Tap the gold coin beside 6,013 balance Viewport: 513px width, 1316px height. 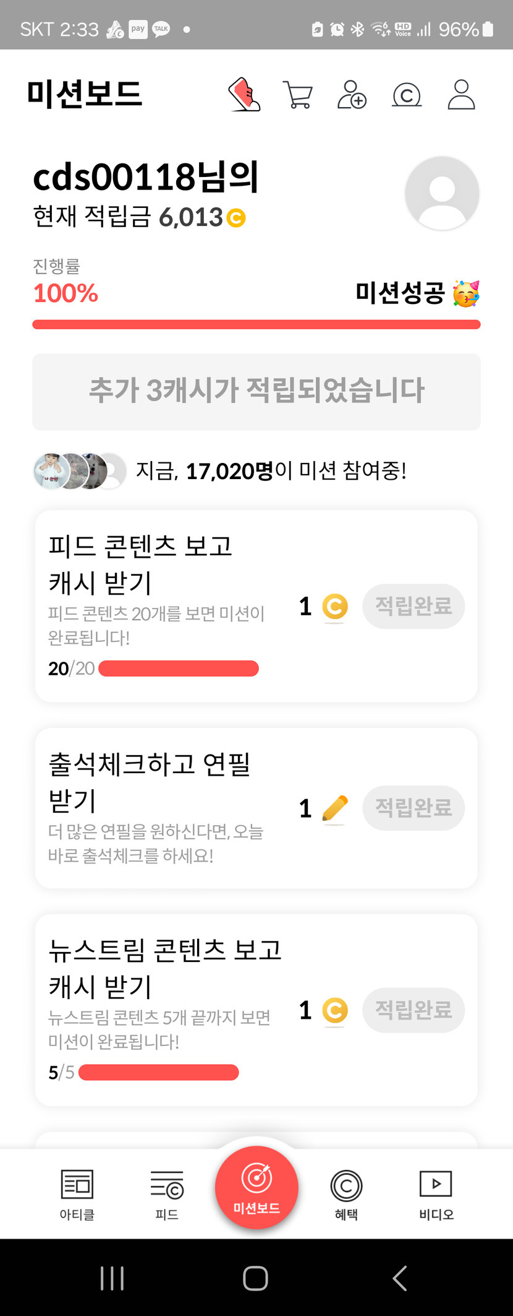click(x=236, y=218)
